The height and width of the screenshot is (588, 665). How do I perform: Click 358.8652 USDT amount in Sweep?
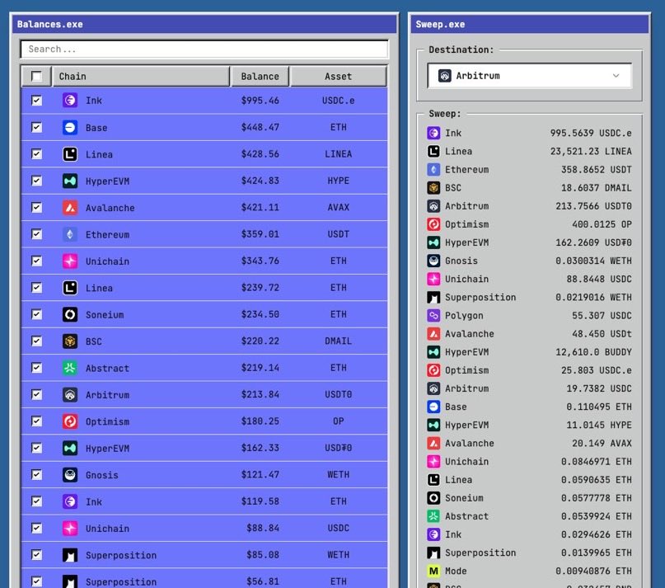[597, 170]
